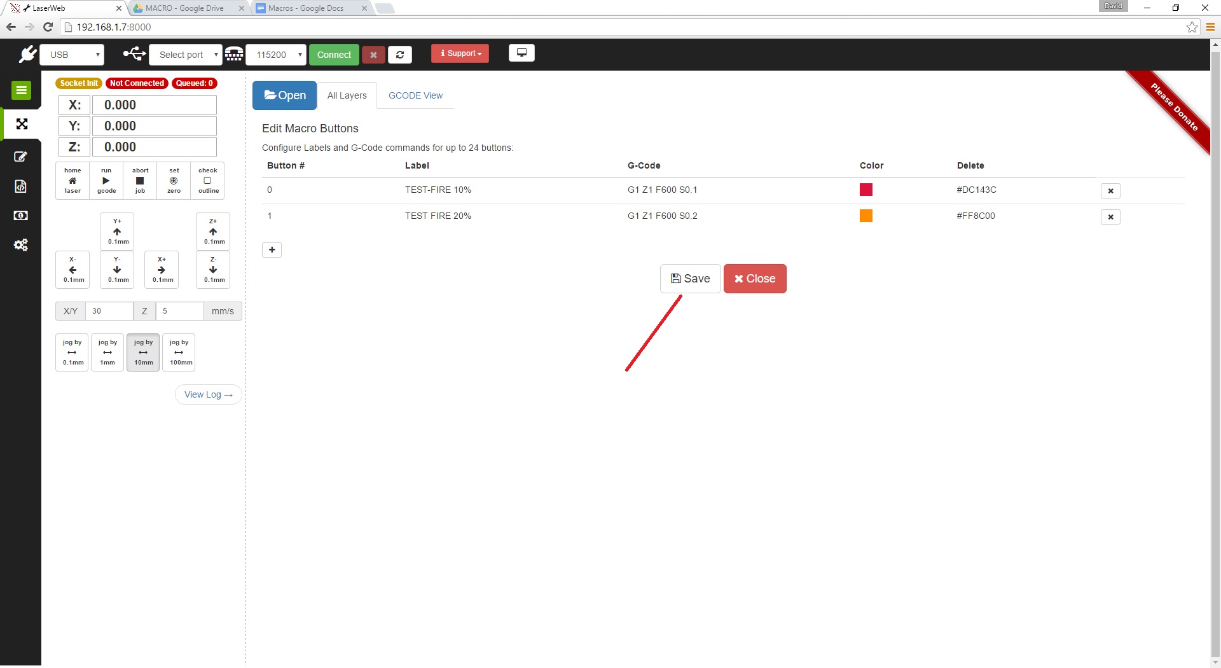This screenshot has width=1221, height=668.
Task: Click the refresh ports icon button
Action: pos(399,55)
